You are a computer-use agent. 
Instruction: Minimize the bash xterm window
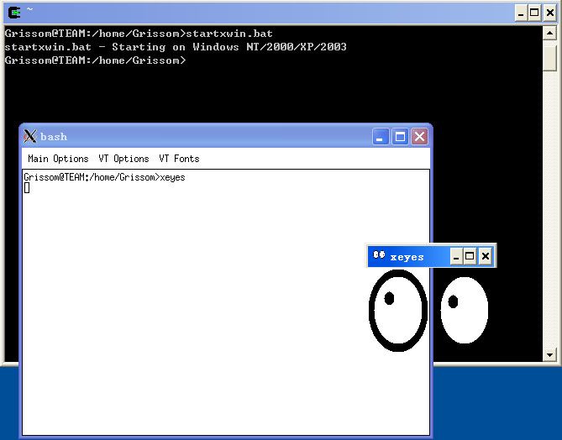[x=380, y=137]
